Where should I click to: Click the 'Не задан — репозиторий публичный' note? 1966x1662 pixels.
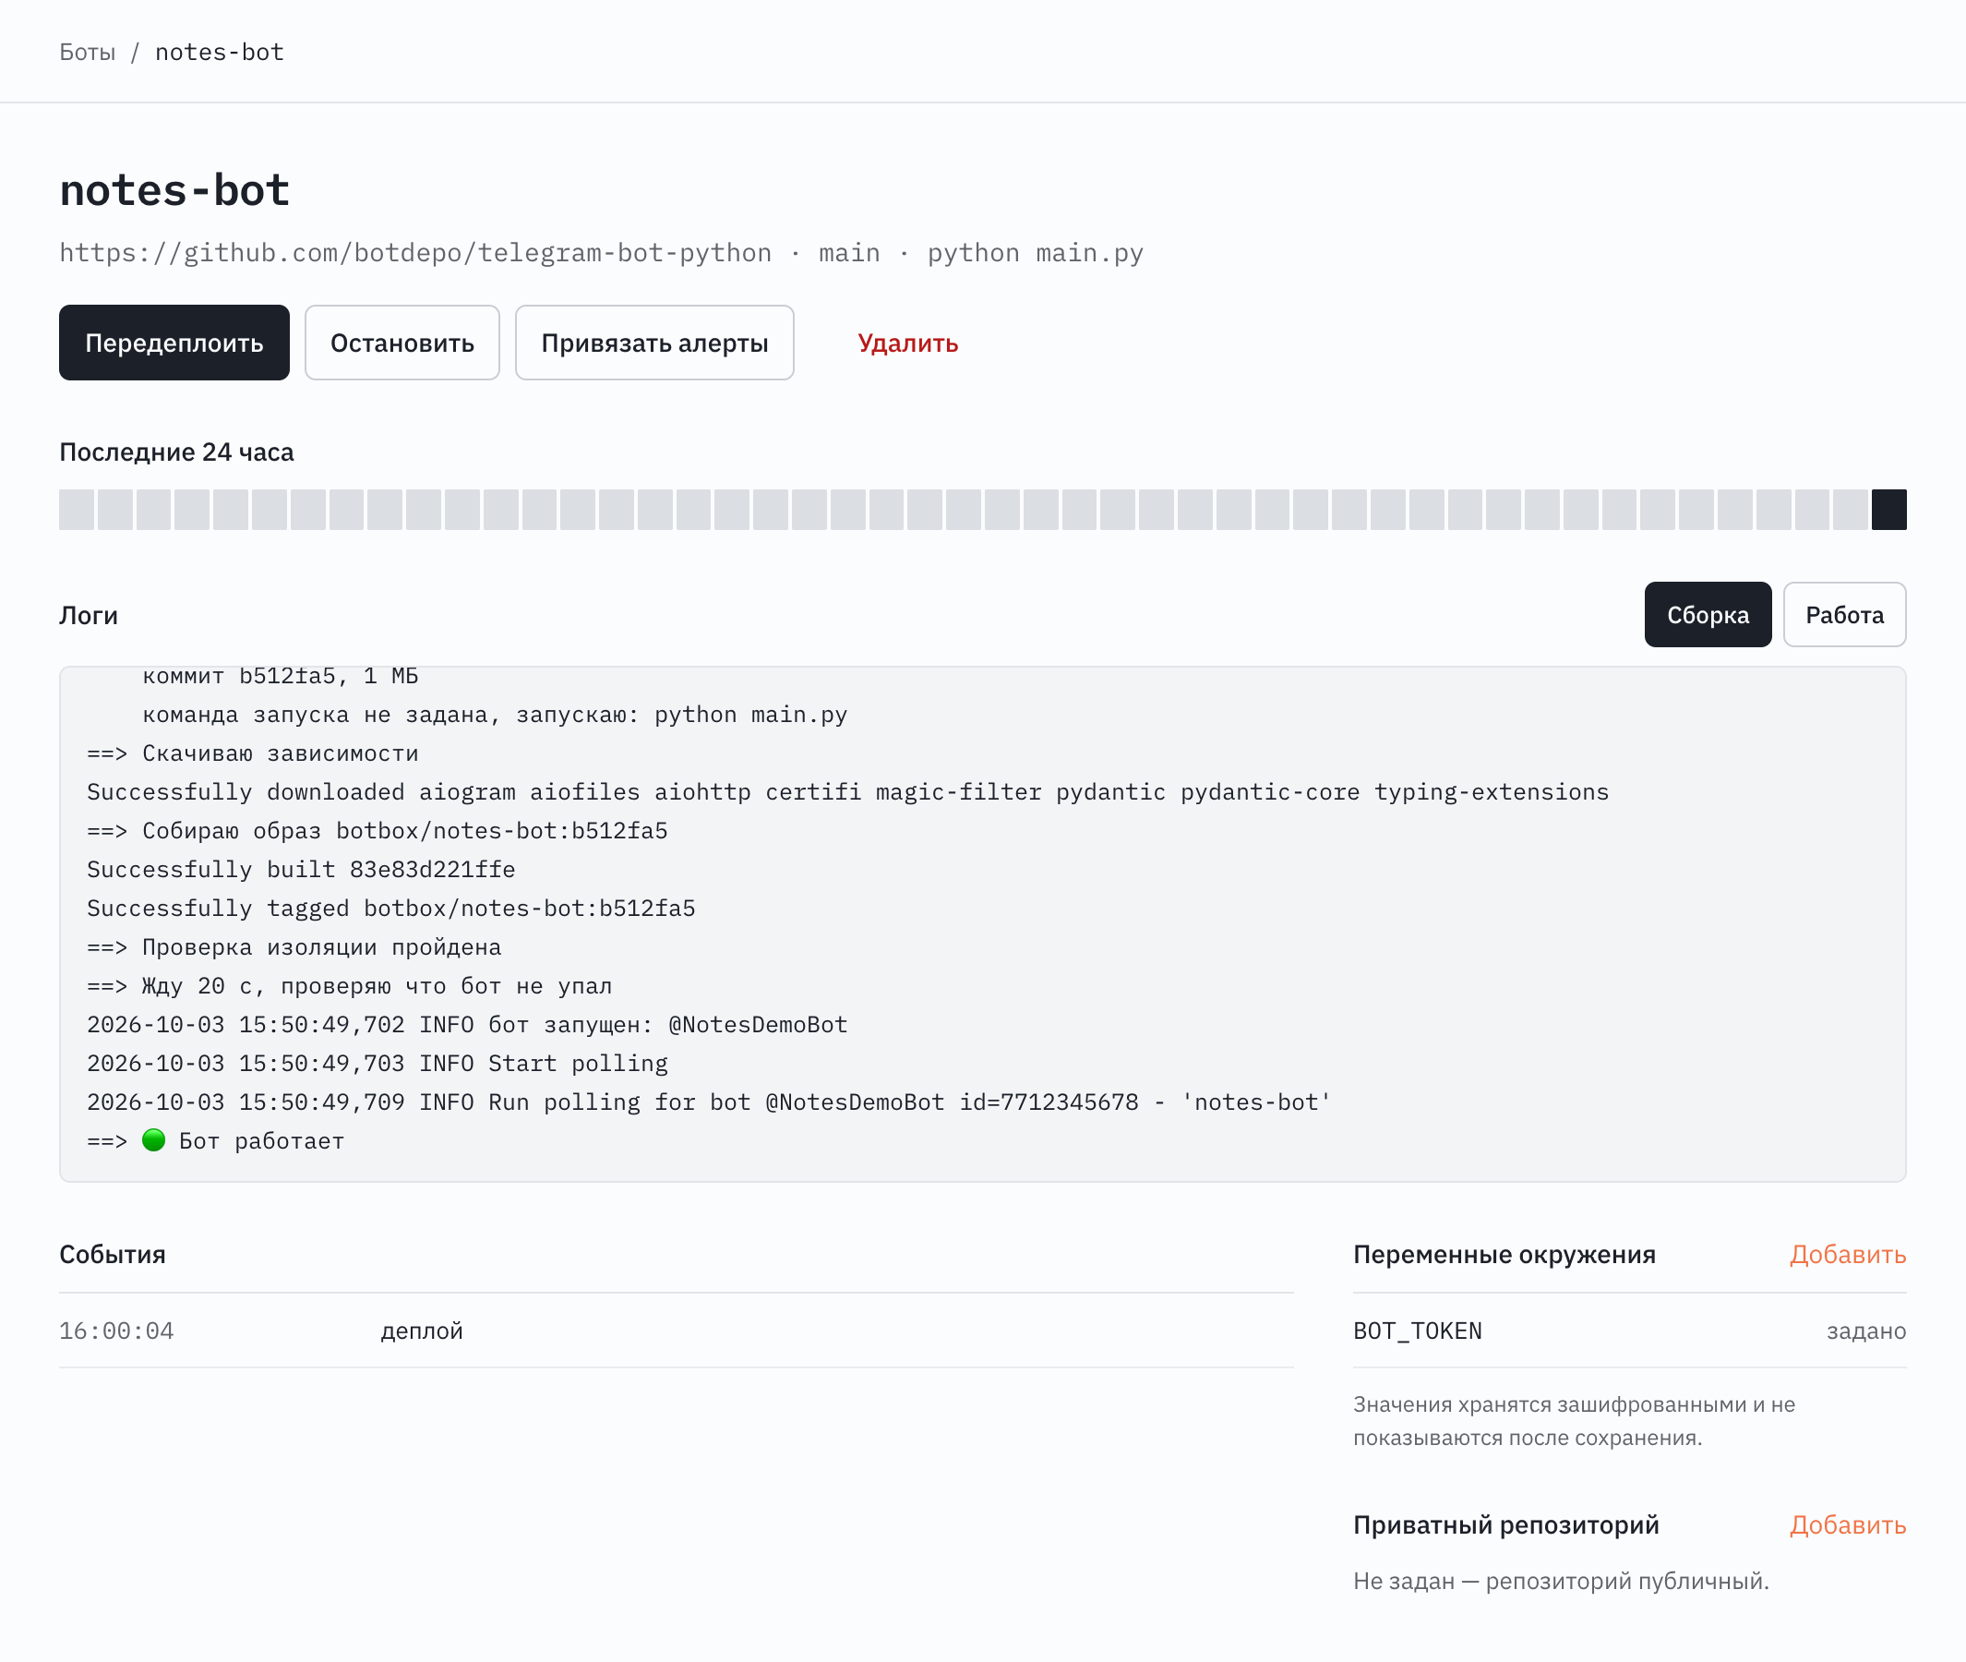(x=1561, y=1581)
